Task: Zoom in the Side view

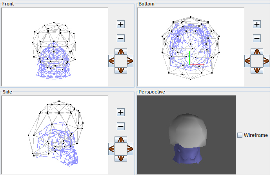Action: 121,112
